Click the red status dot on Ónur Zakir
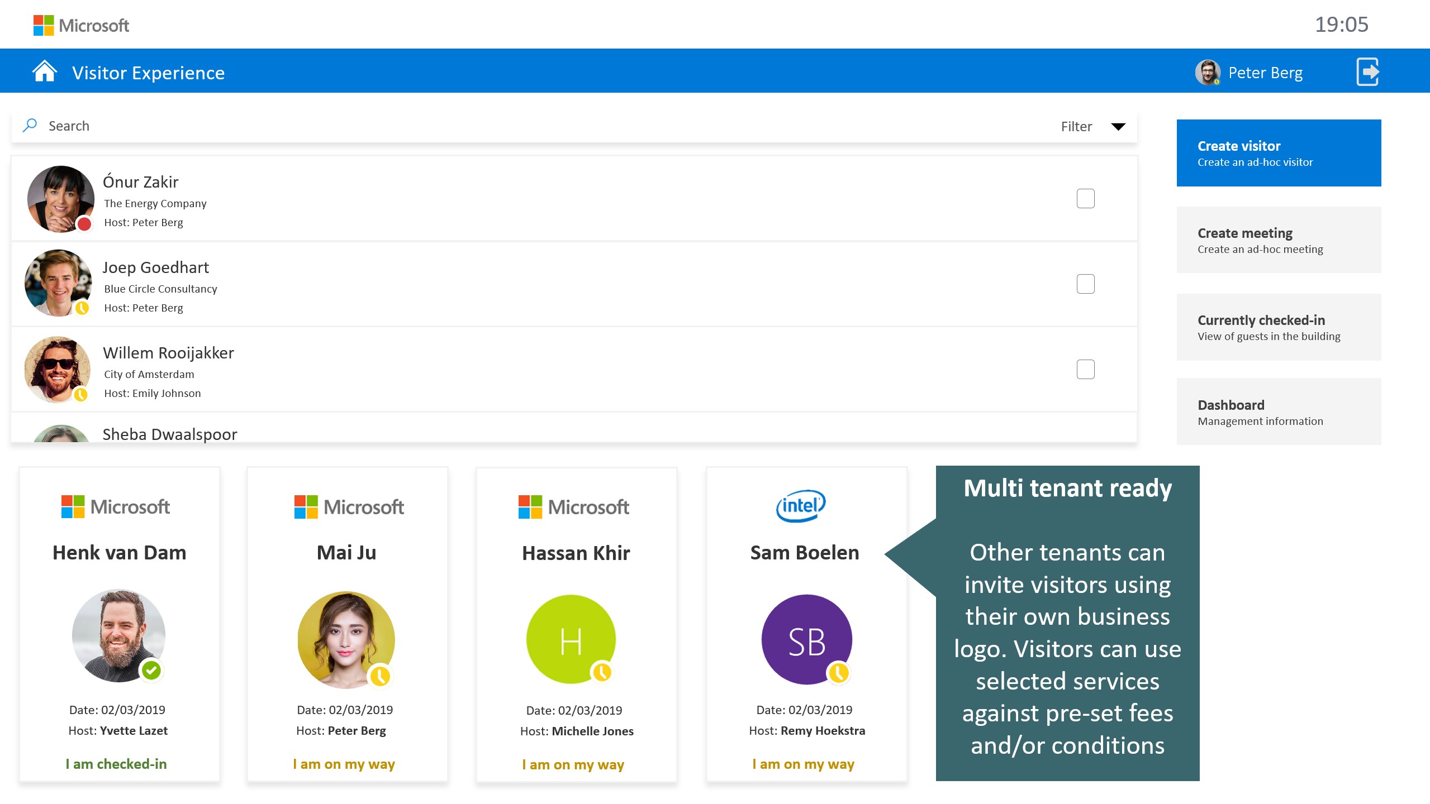 coord(84,224)
